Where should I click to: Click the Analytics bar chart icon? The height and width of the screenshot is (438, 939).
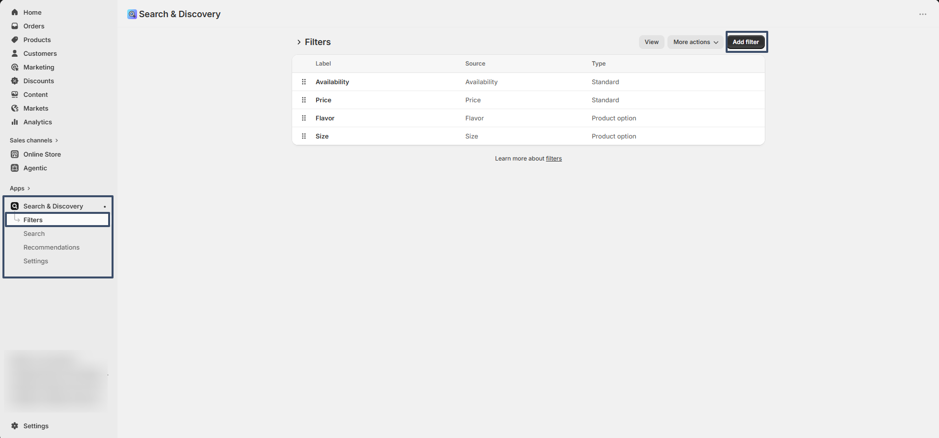coord(15,122)
